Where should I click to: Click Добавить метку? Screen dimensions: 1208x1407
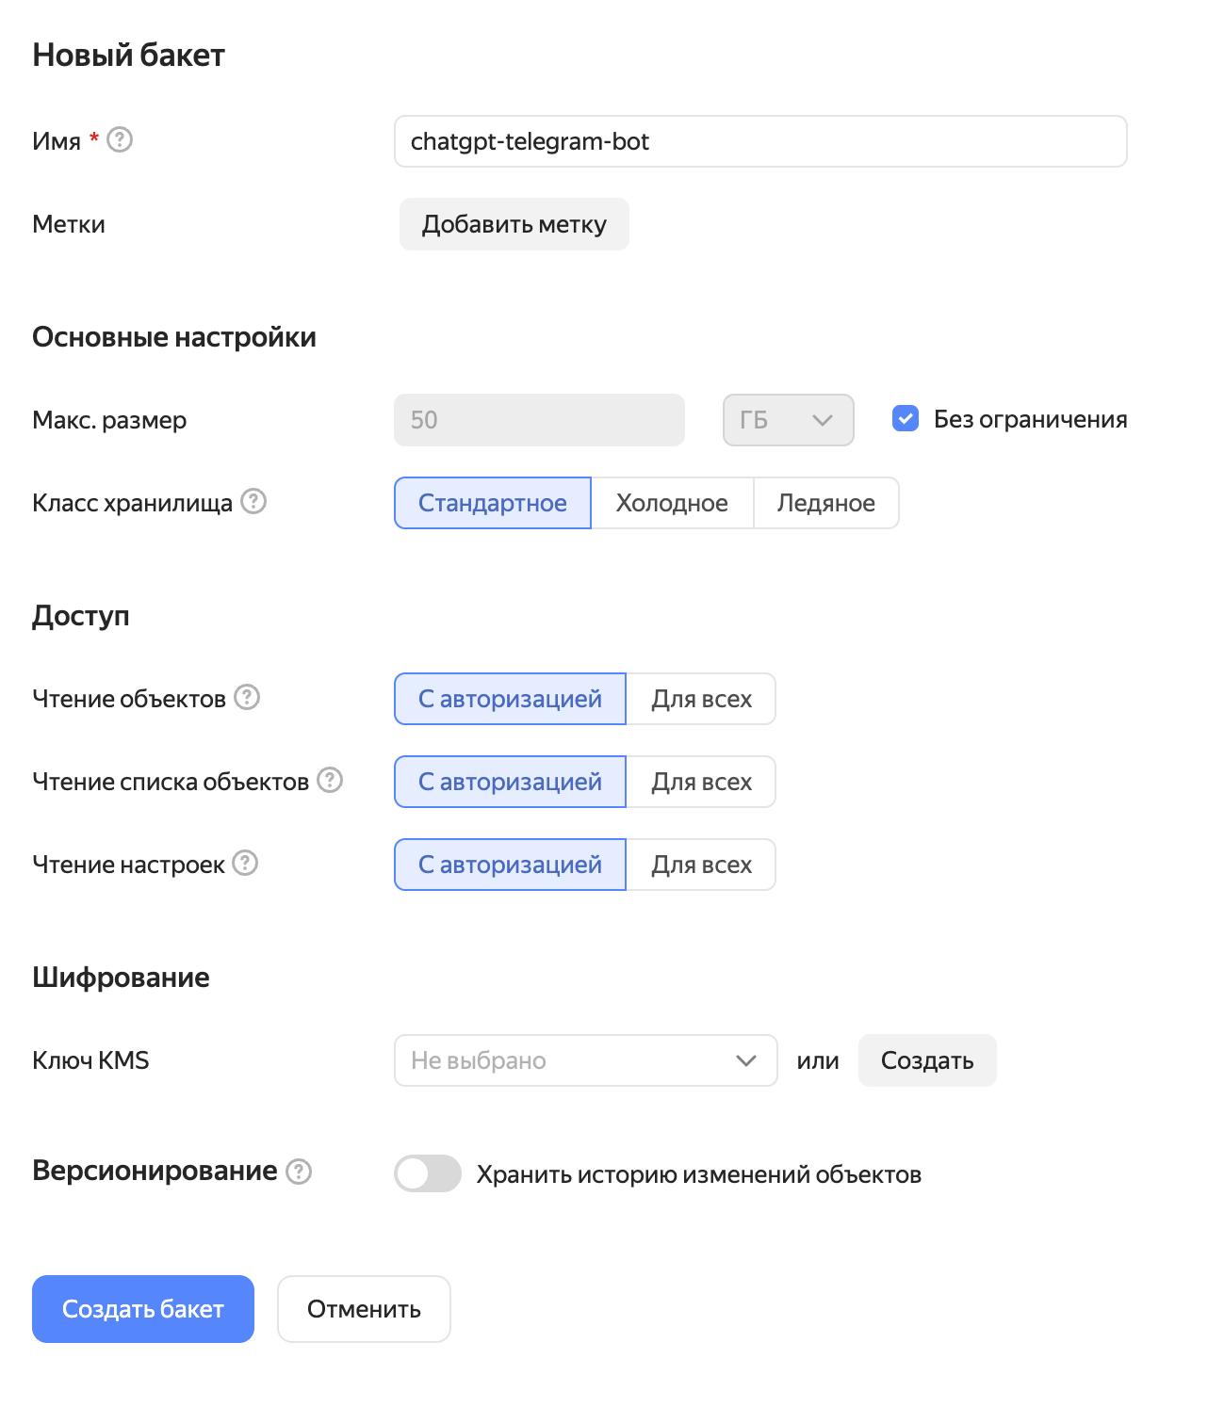[514, 224]
